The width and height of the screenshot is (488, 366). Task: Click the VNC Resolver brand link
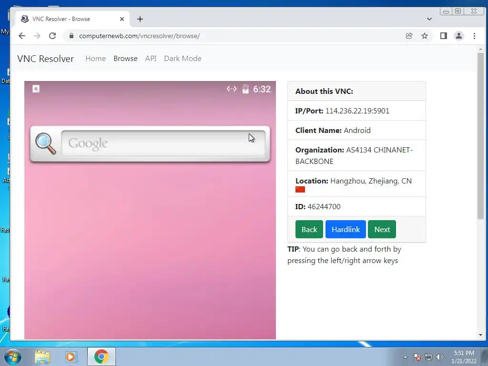click(45, 59)
